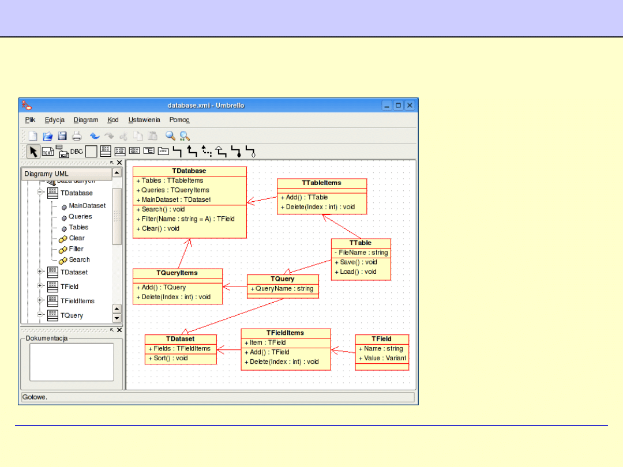Click the tree view vertical scrollbar handle
This screenshot has width=623, height=467.
(x=117, y=216)
